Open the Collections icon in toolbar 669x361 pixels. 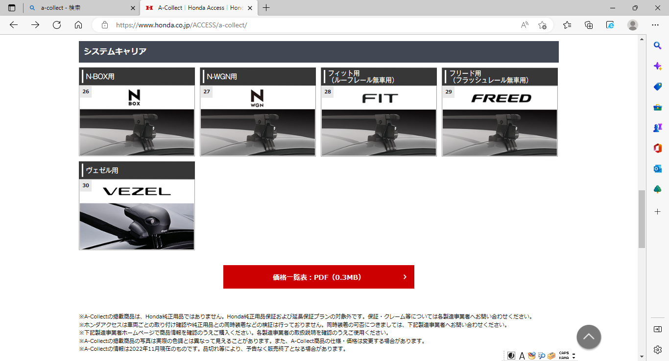pos(589,25)
